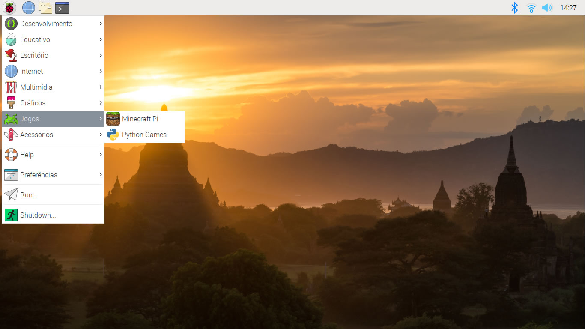
Task: Select Run... from the main menu
Action: point(53,195)
